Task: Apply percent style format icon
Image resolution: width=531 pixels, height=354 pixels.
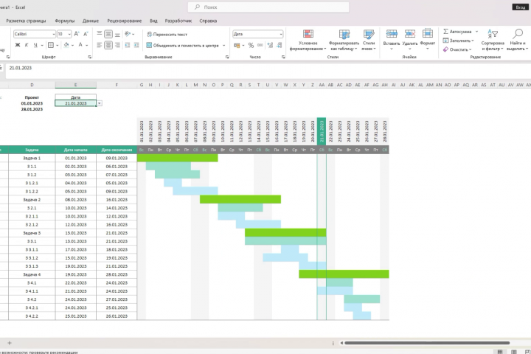Action: coord(251,46)
